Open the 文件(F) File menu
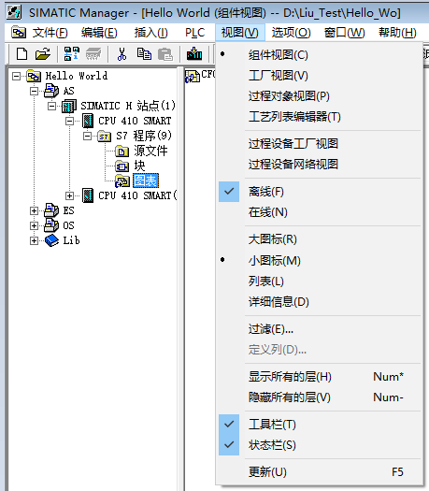This screenshot has height=491, width=429. (x=50, y=33)
